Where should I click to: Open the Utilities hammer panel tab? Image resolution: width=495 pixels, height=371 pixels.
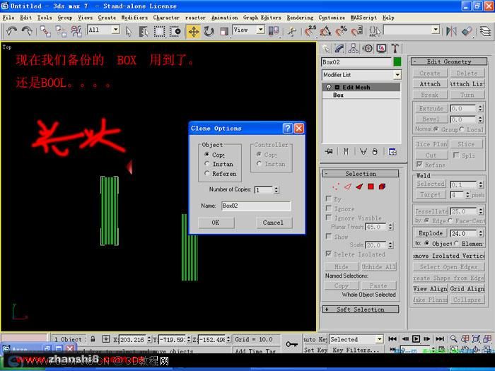coord(395,48)
